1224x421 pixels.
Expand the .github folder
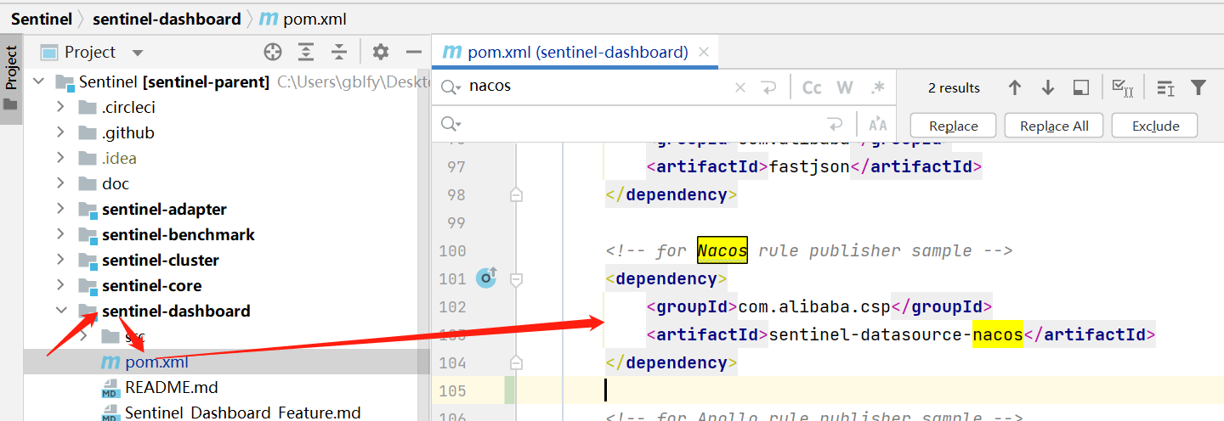coord(60,132)
